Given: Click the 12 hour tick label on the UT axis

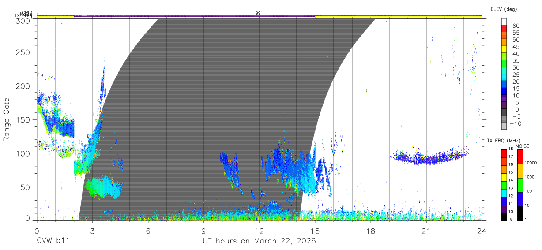Looking at the screenshot, I should click(259, 231).
